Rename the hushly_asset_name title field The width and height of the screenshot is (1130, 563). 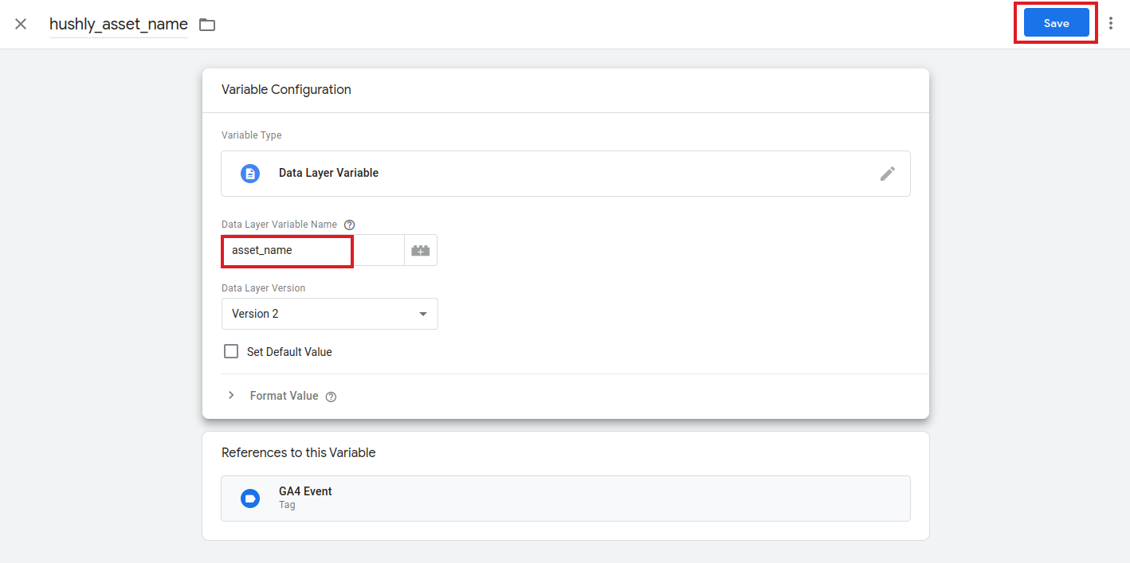119,25
